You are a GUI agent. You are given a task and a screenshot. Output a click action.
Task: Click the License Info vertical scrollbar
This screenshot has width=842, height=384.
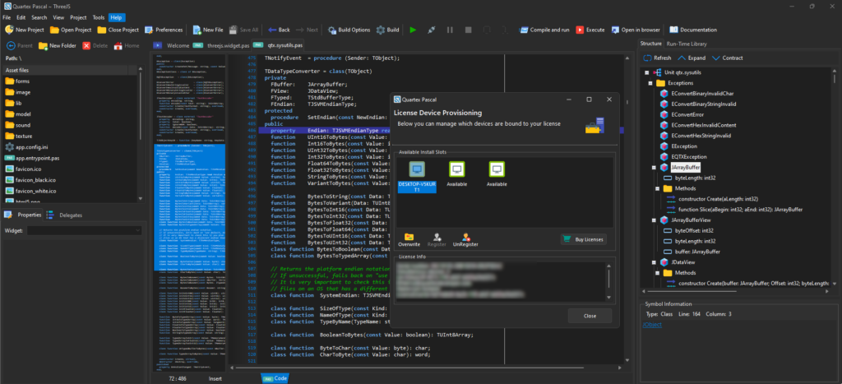[x=609, y=280]
